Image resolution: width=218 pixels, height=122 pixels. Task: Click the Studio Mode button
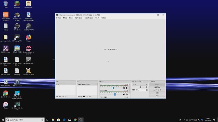point(157,90)
